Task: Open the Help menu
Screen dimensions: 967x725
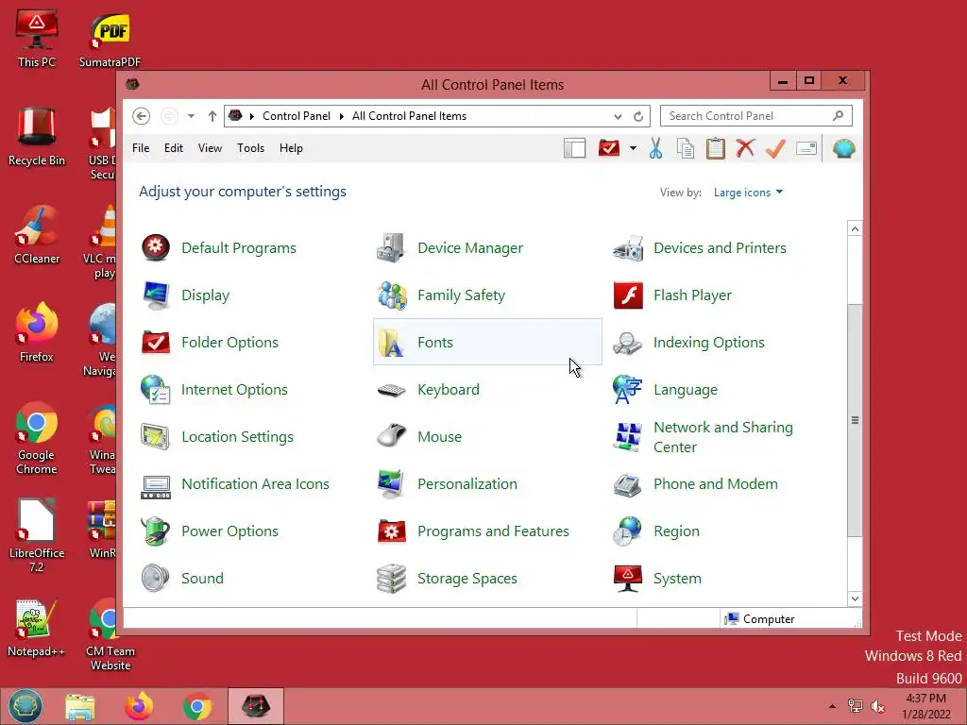Action: tap(291, 148)
